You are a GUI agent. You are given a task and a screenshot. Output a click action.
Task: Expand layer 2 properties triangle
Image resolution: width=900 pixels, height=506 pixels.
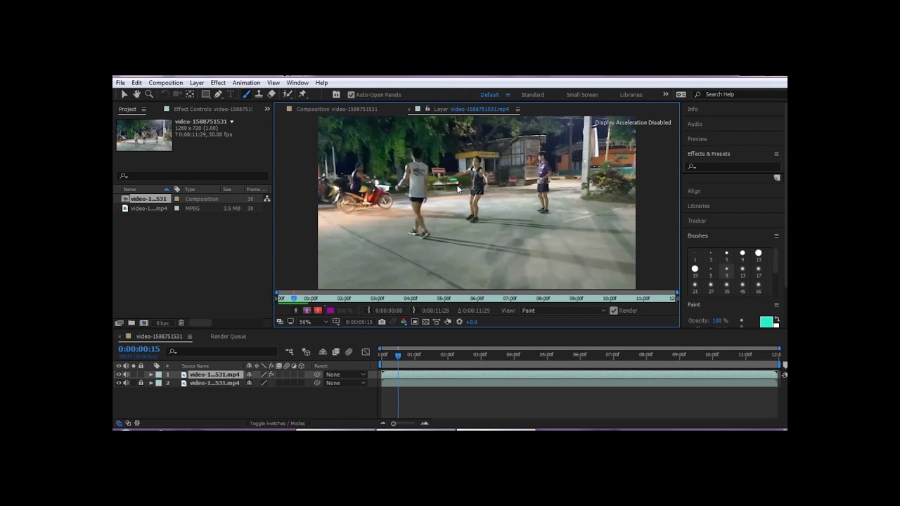pos(150,383)
